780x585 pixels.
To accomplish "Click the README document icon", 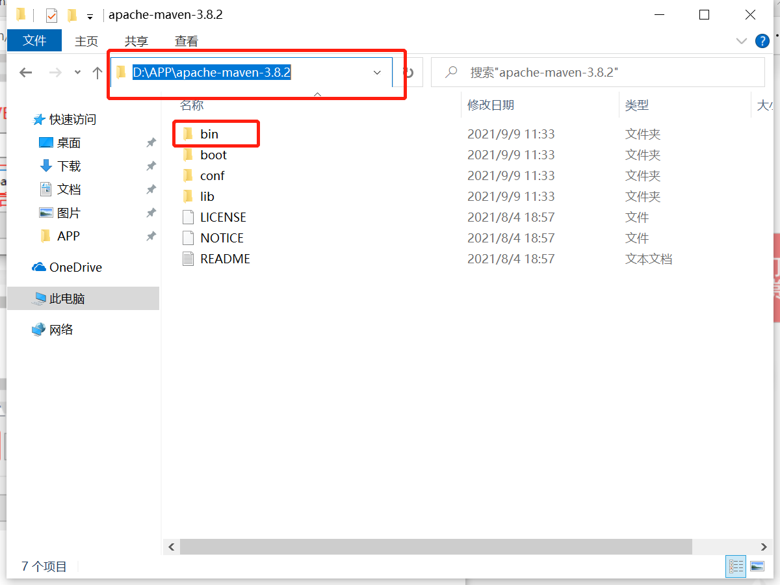I will pos(188,259).
